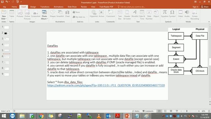Insert a Comment
211x119 pixels.
(x=110, y=14)
